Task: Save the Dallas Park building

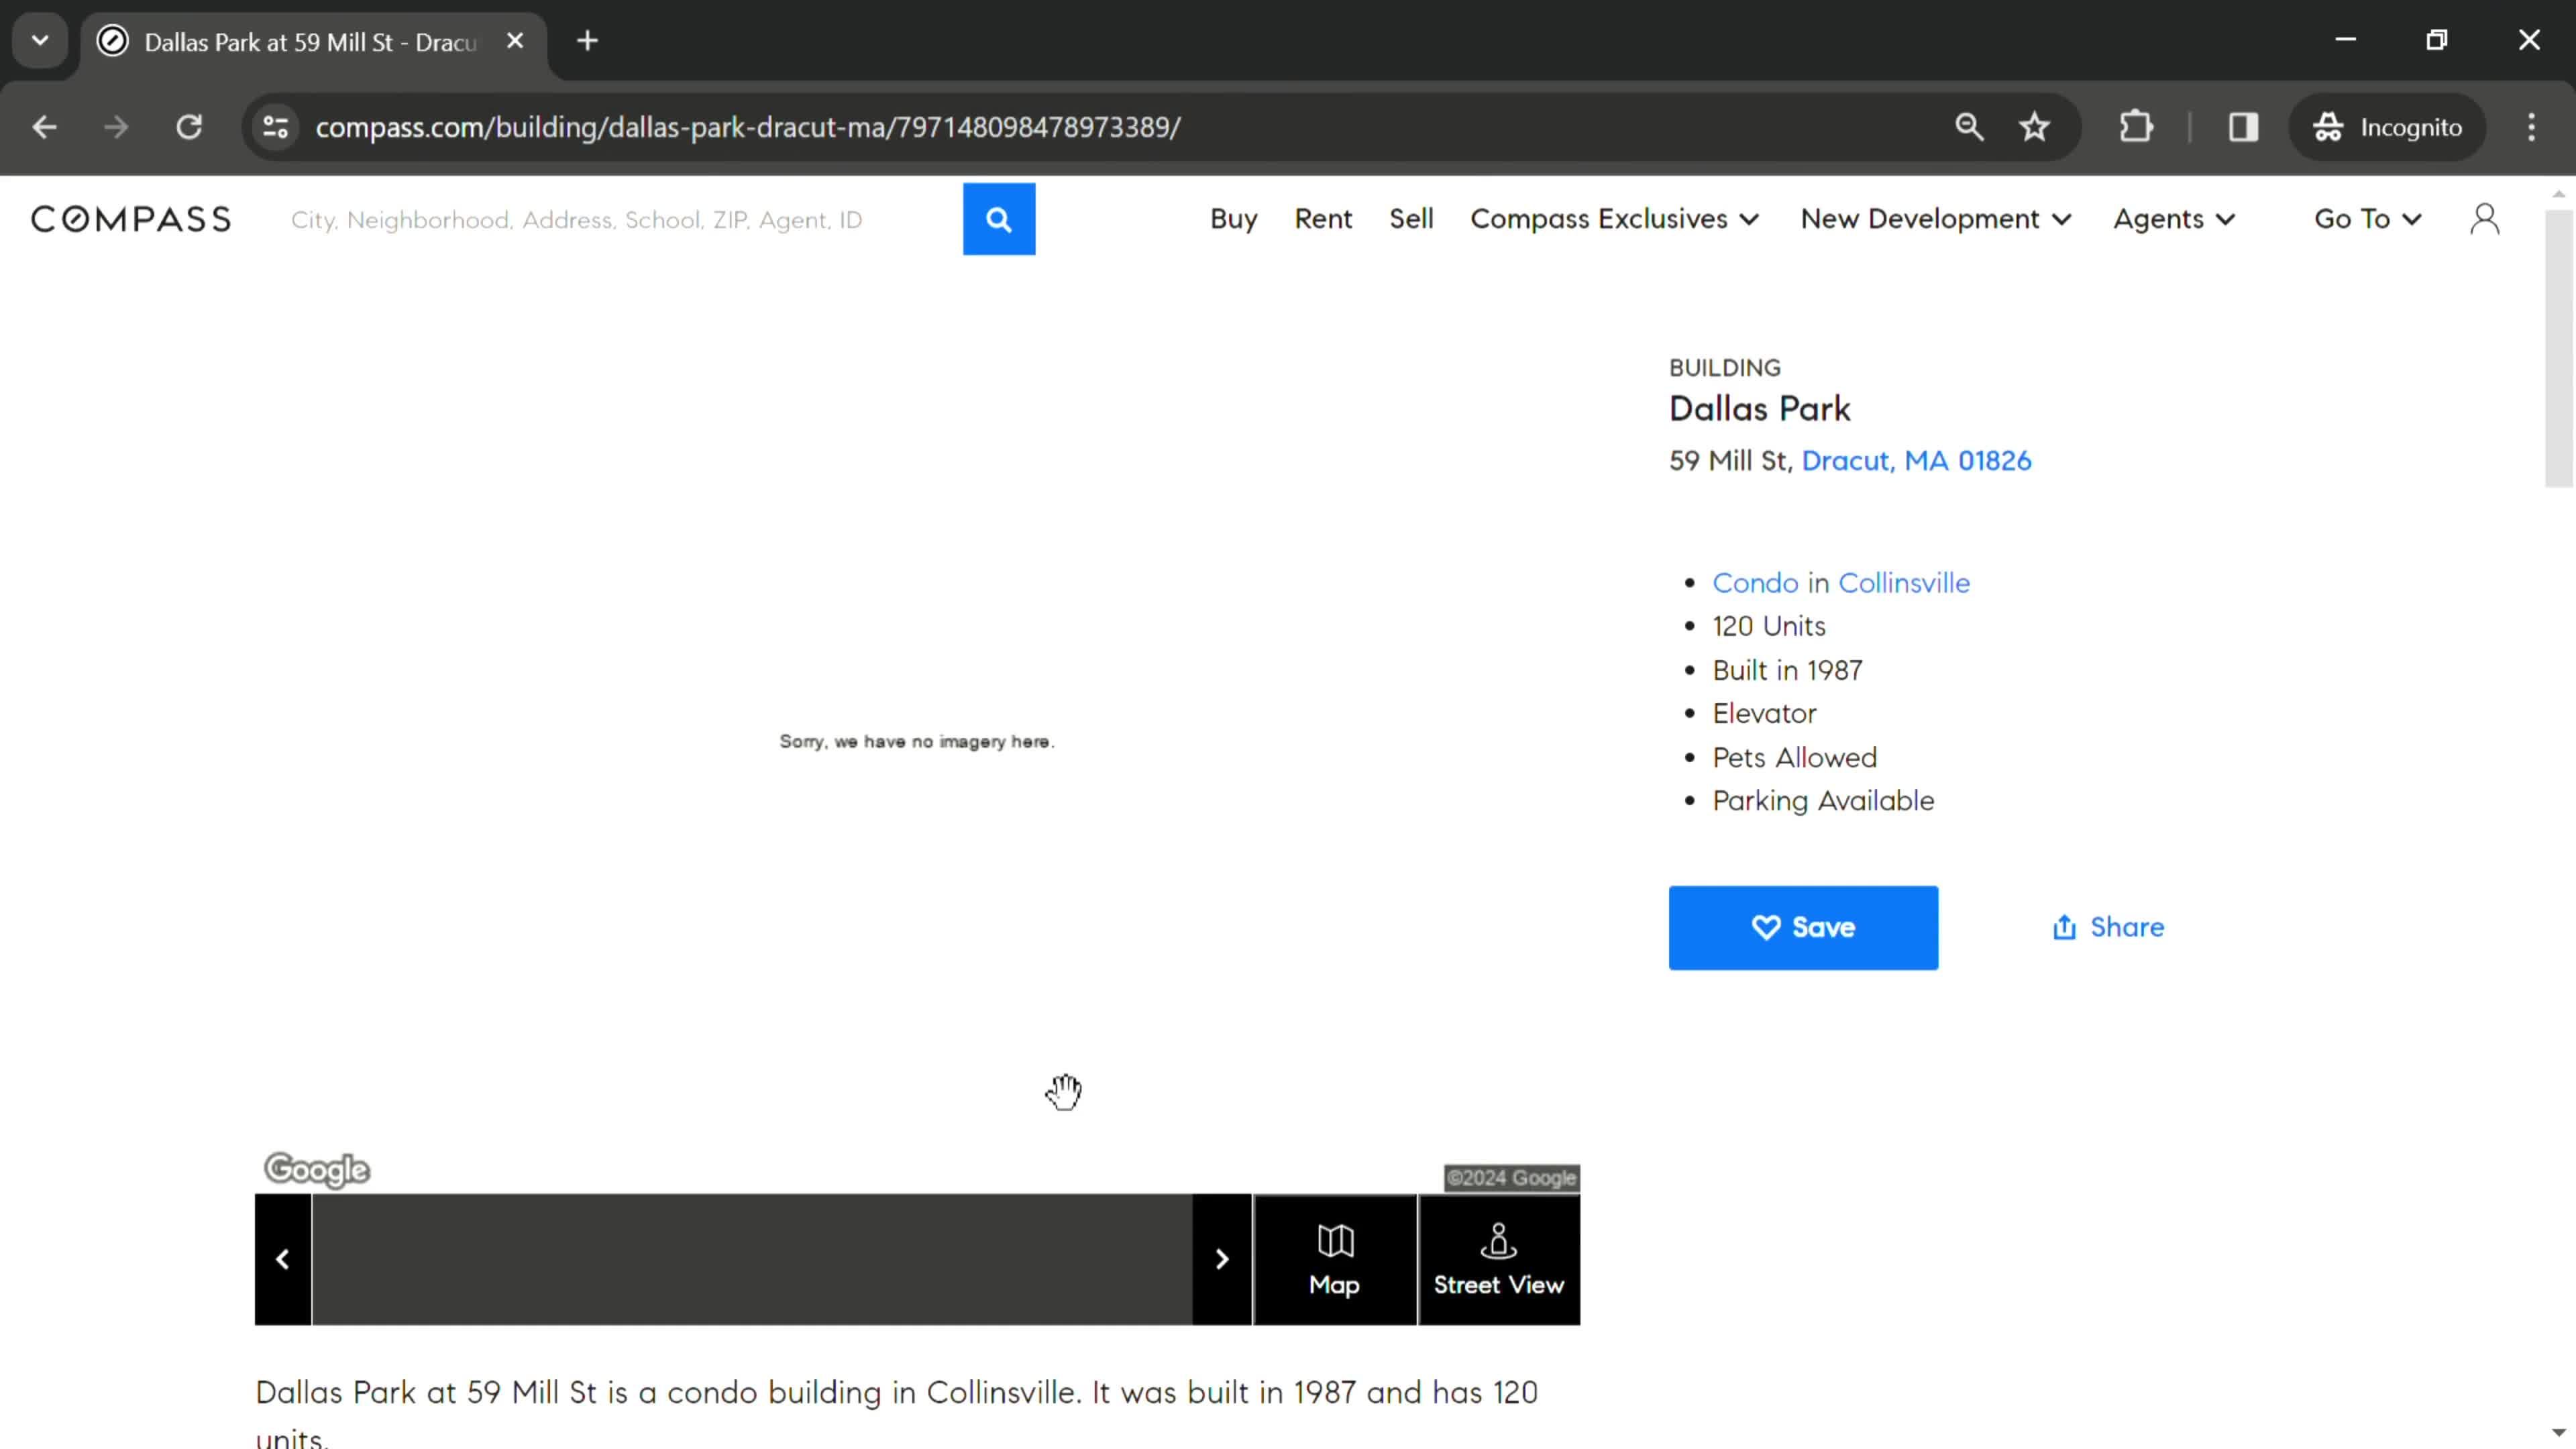Action: (x=1803, y=927)
